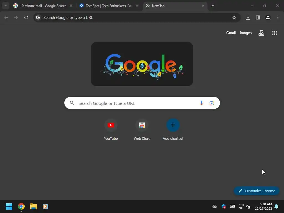Switch to the TechSpot tab
The image size is (284, 213).
(x=109, y=6)
